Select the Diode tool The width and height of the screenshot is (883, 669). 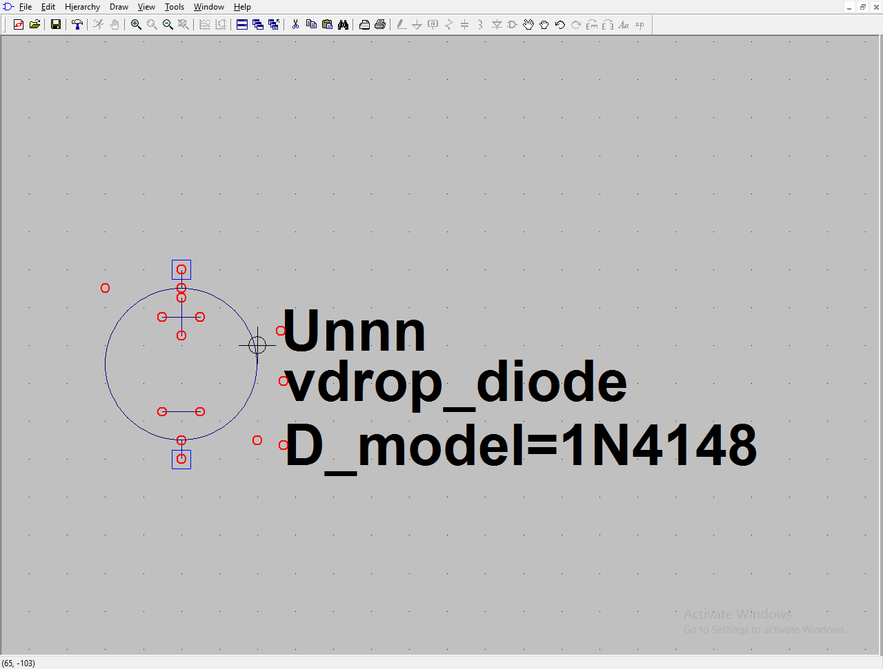point(497,25)
